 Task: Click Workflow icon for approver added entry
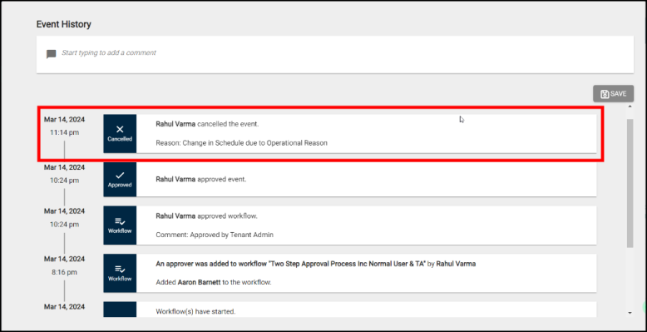(x=120, y=274)
